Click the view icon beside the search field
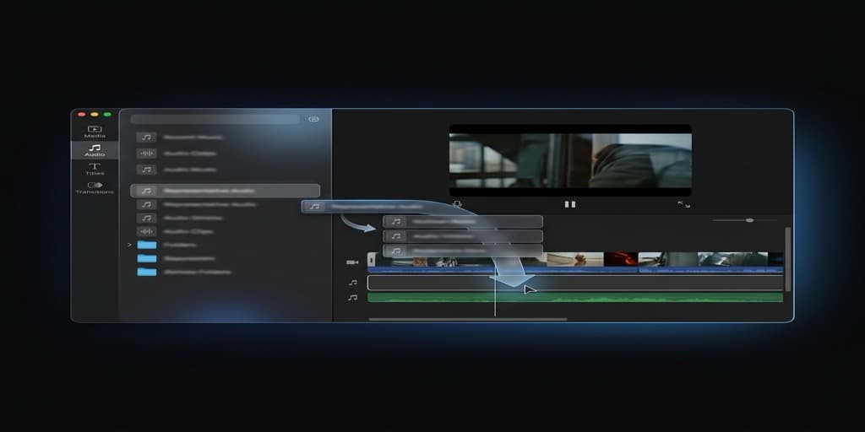This screenshot has width=865, height=432. click(313, 119)
